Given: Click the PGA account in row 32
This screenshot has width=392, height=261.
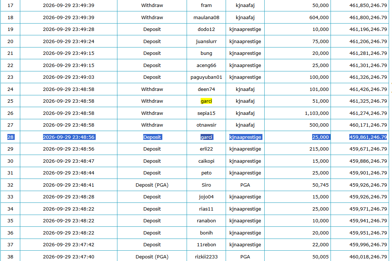Looking at the screenshot, I should (x=245, y=185).
